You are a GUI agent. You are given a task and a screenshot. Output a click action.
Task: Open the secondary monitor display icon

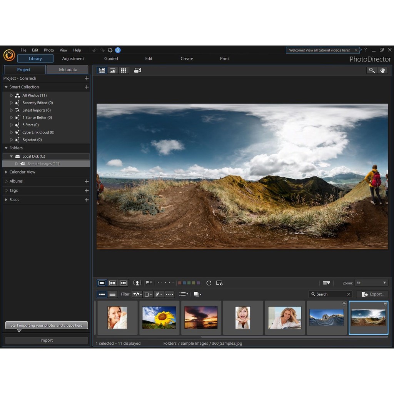[x=137, y=70]
